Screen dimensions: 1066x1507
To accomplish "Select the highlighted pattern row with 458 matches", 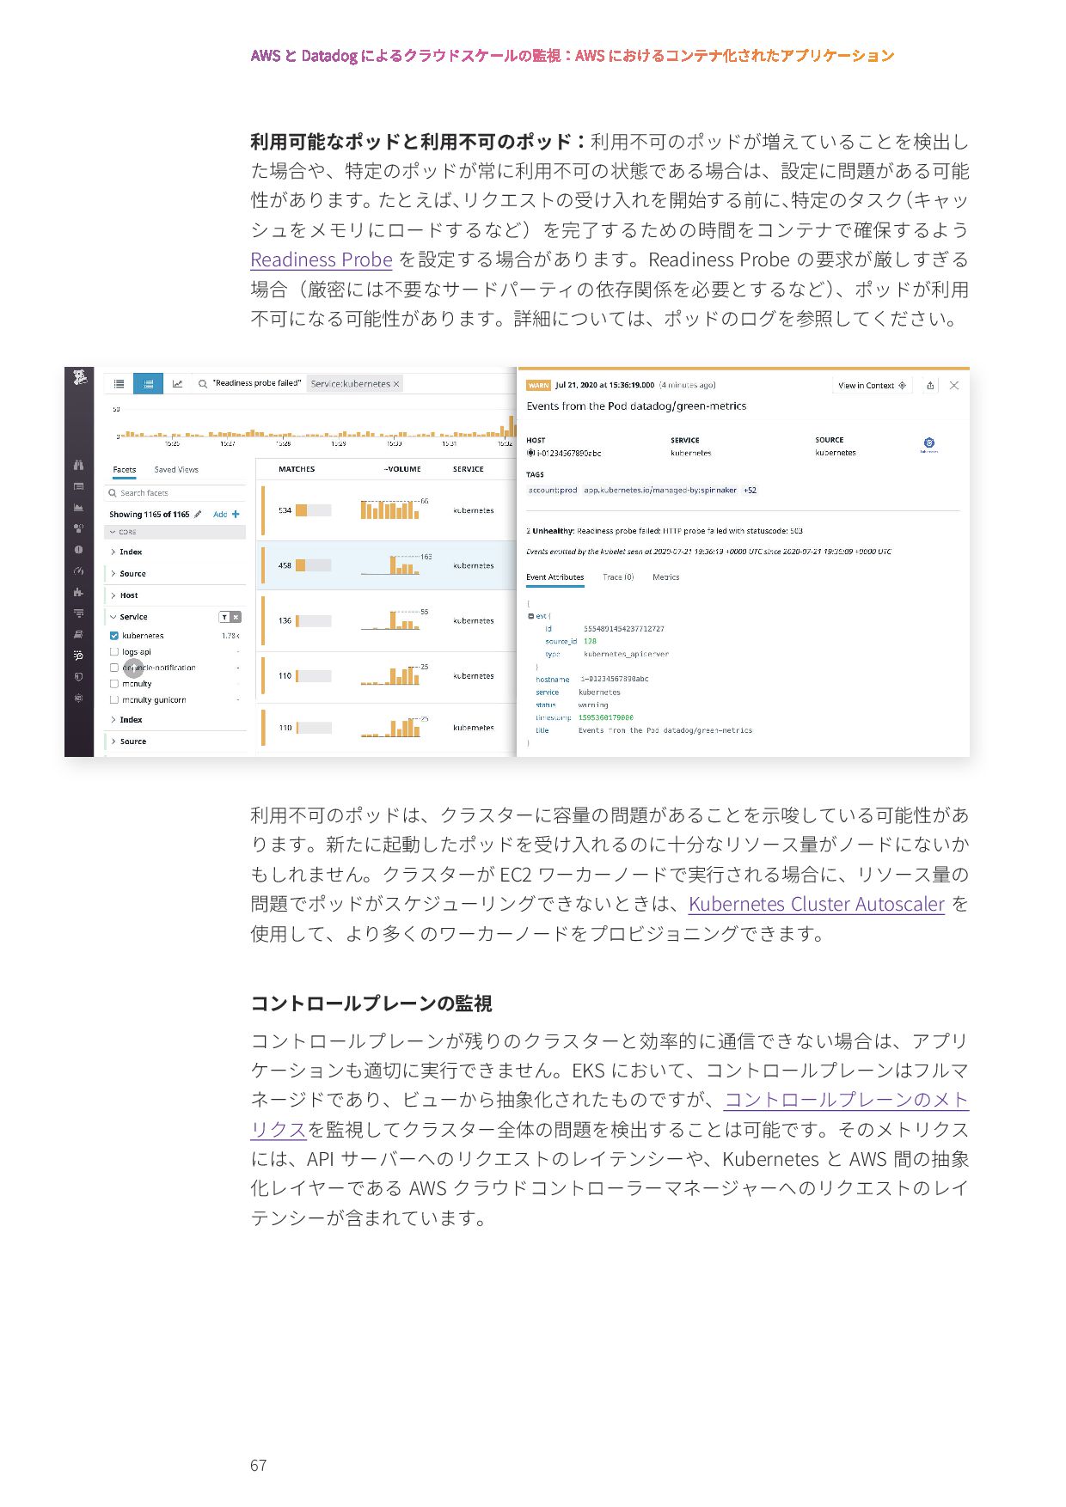I will click(x=387, y=565).
